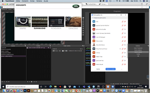The height and width of the screenshot is (93, 150).
Task: Open the Audio/Video dropdown in TeamViewer toolbar
Action: tap(91, 4)
